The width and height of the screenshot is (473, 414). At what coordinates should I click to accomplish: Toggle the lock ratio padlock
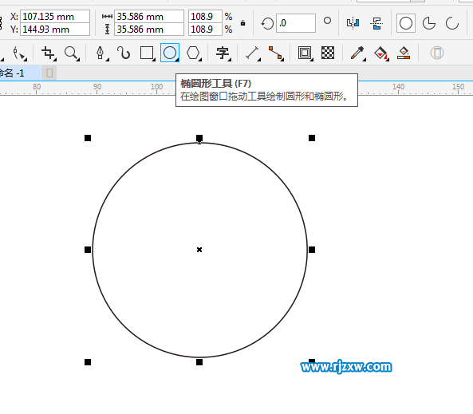click(x=242, y=23)
